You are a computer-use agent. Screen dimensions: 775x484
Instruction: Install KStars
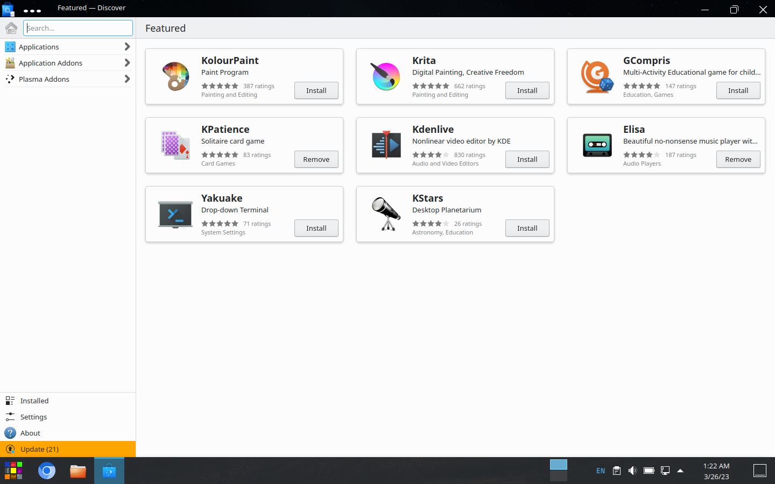tap(527, 228)
